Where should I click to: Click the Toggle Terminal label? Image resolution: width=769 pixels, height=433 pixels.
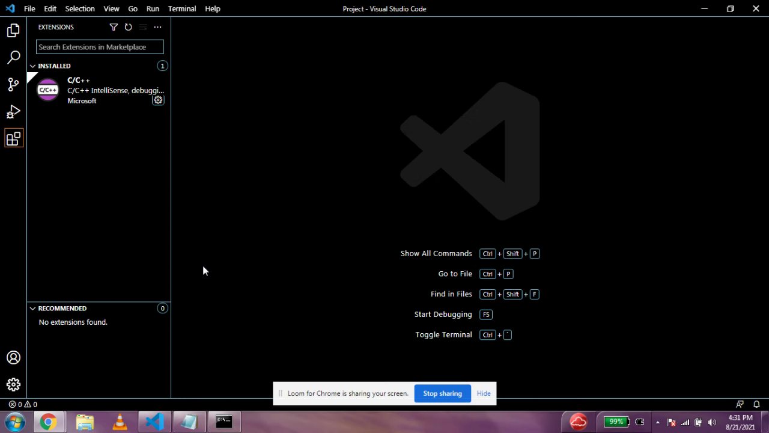click(x=443, y=335)
